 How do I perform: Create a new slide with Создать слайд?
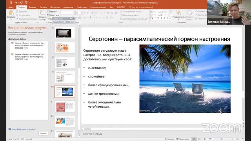tap(43, 15)
